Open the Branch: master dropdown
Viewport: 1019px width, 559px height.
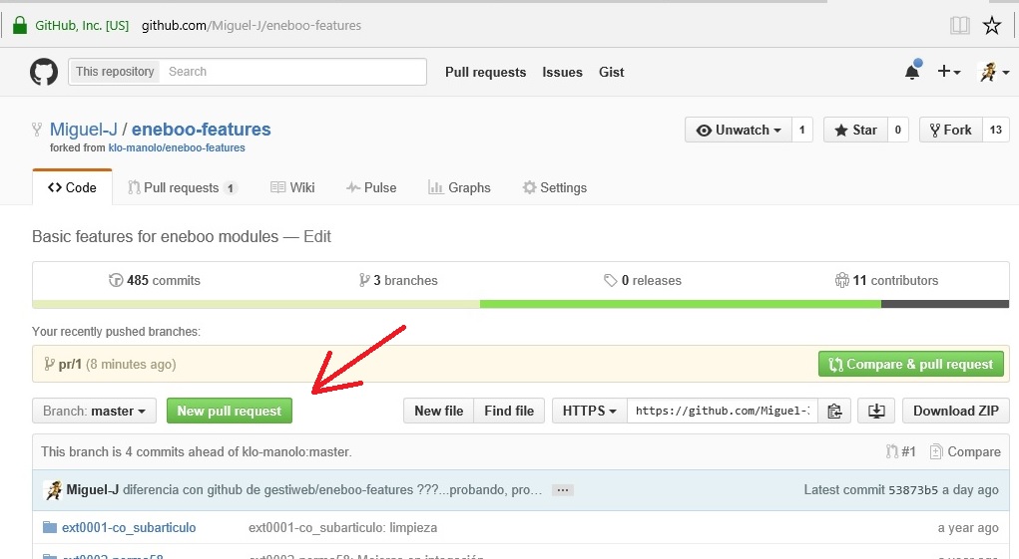94,412
